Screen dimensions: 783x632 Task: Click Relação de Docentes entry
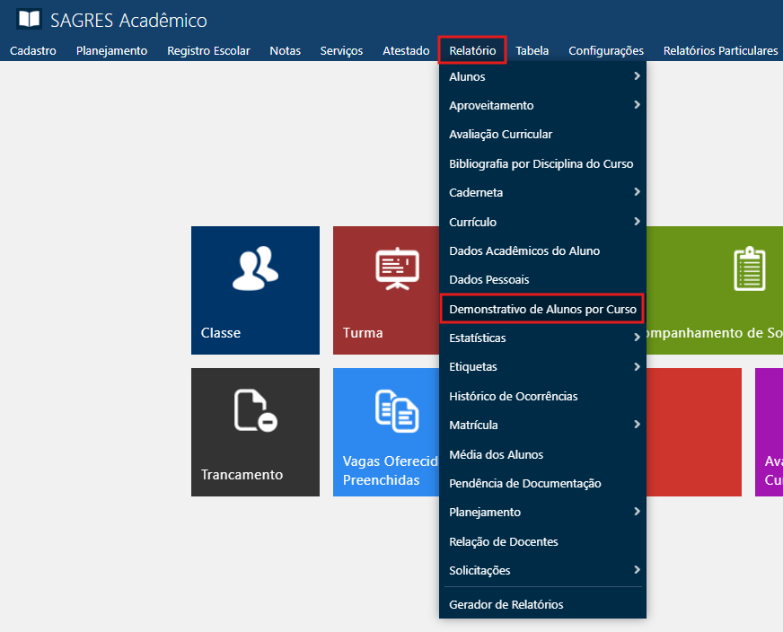pyautogui.click(x=504, y=541)
